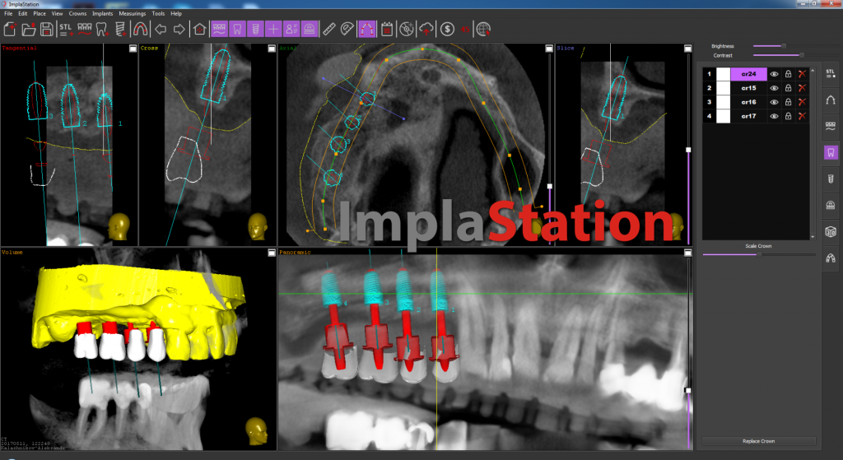Toggle teeth row display purple button
The width and height of the screenshot is (843, 460).
pyautogui.click(x=219, y=29)
